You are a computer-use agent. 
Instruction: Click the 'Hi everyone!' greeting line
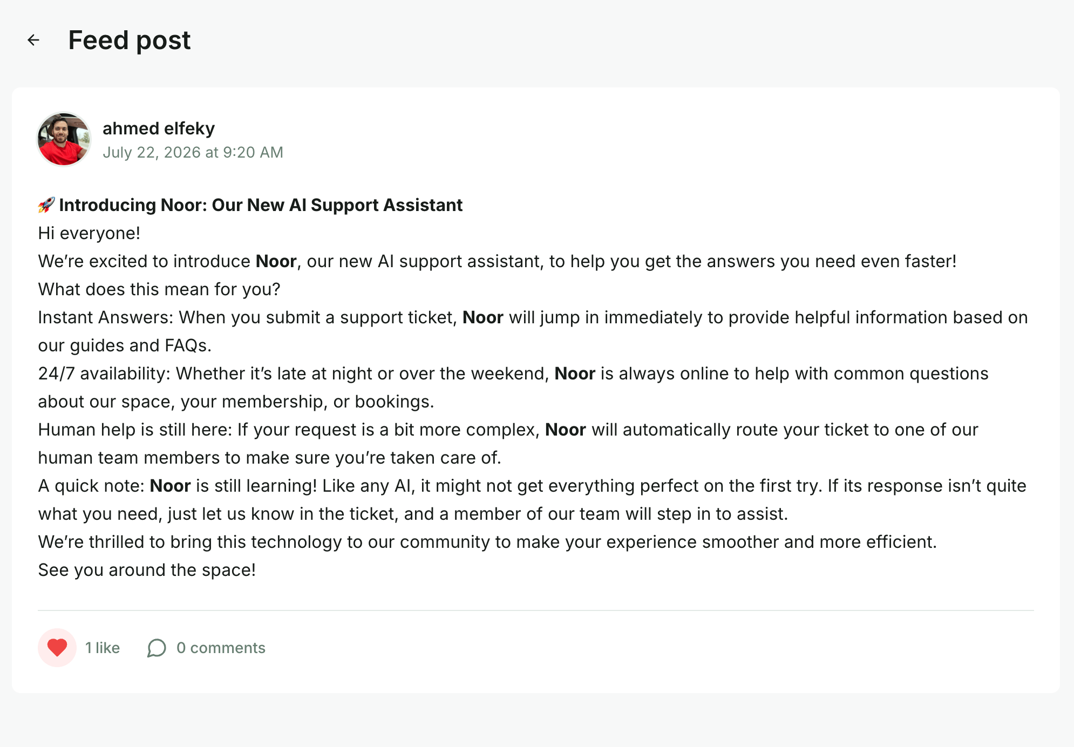(89, 233)
